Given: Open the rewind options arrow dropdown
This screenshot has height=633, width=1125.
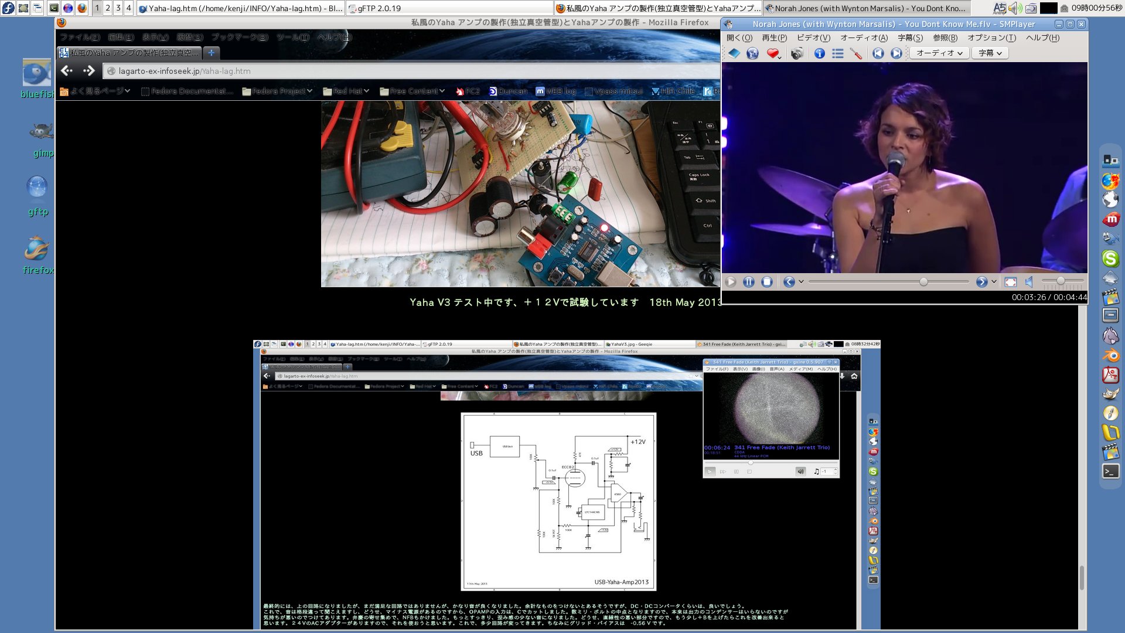Looking at the screenshot, I should (x=801, y=282).
